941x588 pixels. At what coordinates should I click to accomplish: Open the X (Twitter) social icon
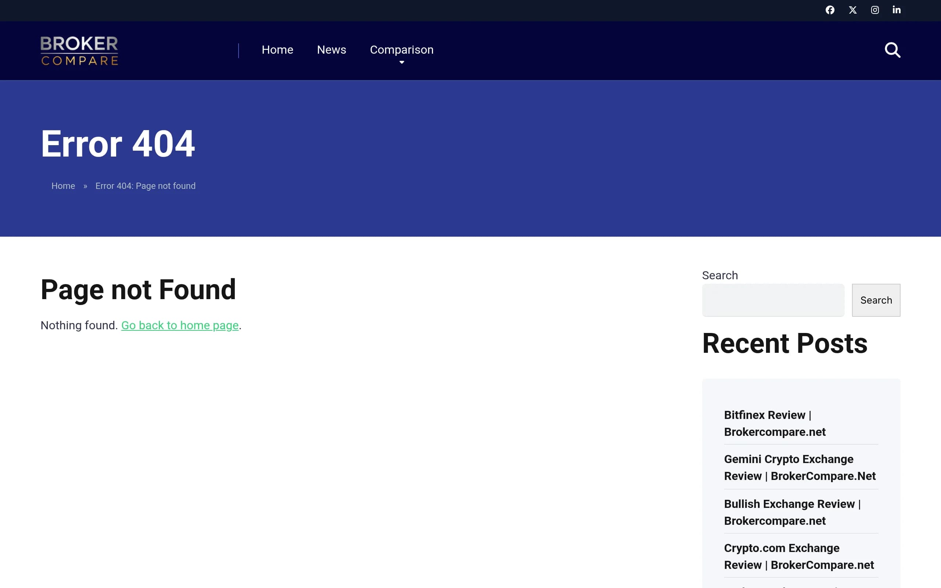852,10
